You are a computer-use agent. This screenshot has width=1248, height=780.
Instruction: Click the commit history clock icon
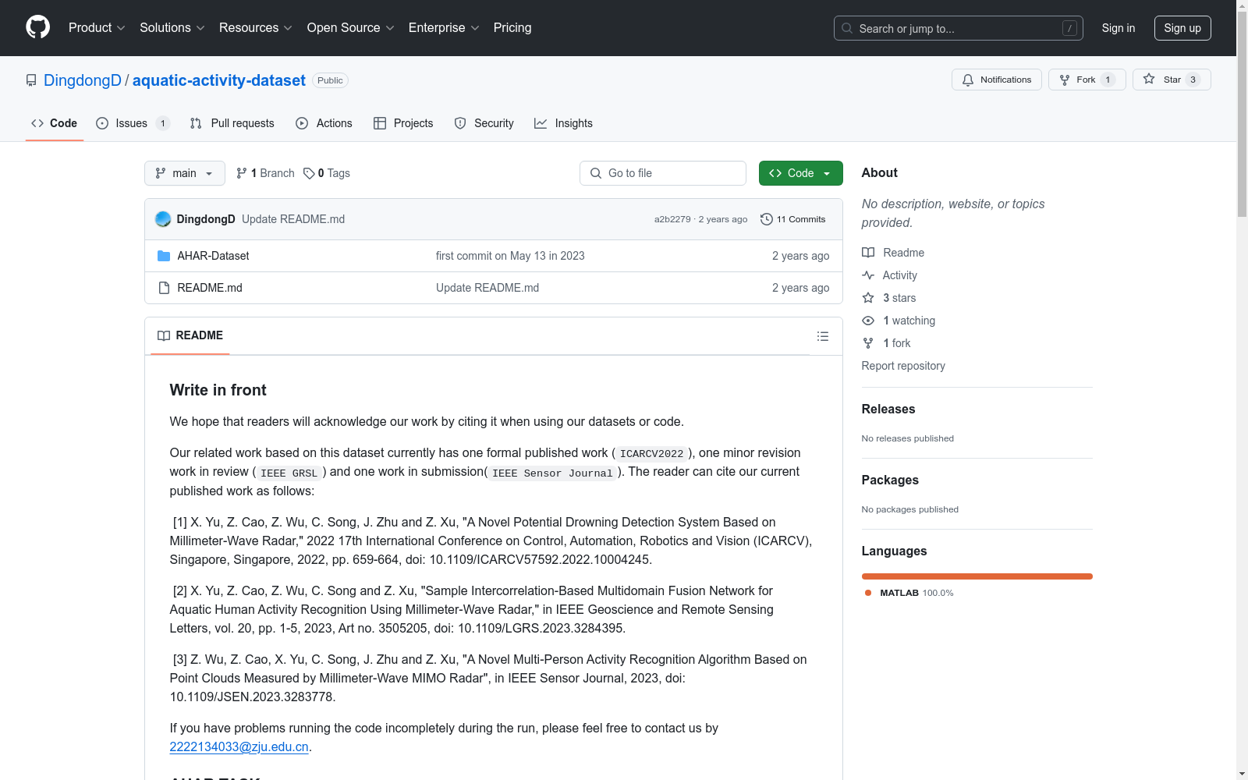[x=767, y=219]
